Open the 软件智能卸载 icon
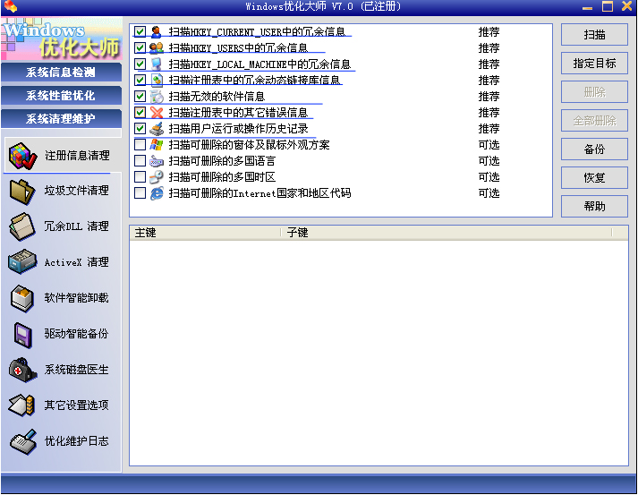The image size is (638, 495). coord(22,298)
